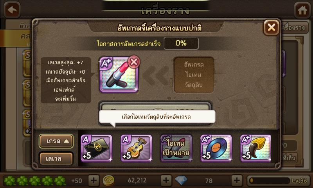Select the black card +5 material item
The width and height of the screenshot is (313, 188).
(x=96, y=148)
